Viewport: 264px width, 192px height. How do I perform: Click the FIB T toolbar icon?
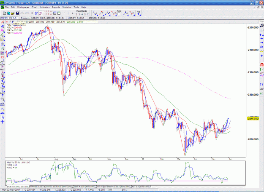pos(138,13)
